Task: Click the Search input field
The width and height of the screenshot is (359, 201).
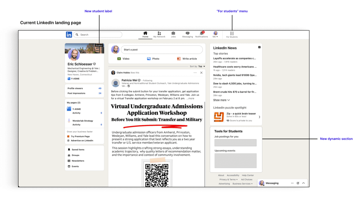Action: click(x=98, y=35)
